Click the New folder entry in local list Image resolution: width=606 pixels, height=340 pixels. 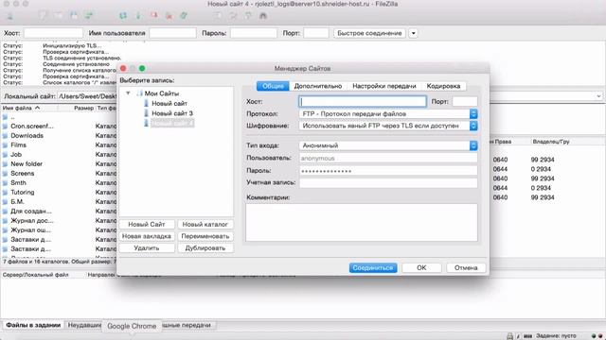27,163
